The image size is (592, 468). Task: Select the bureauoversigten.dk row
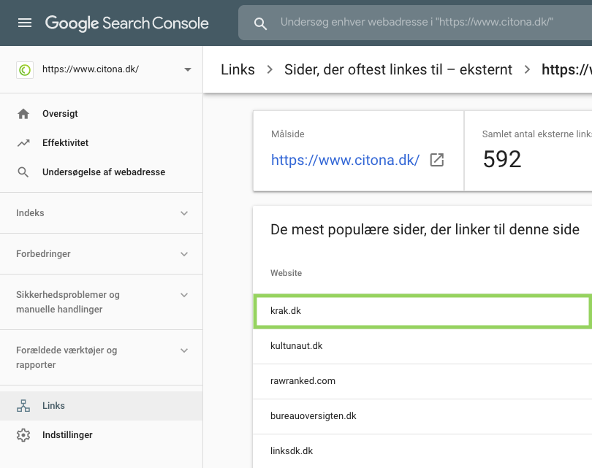point(422,416)
